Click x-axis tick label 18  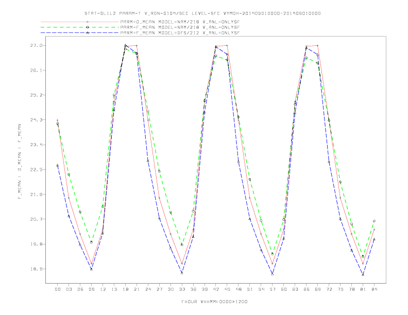[x=125, y=289]
